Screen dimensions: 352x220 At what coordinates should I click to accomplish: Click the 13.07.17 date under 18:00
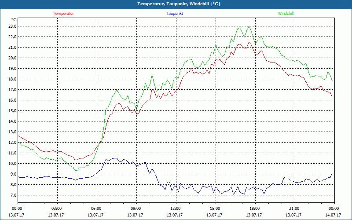(254, 215)
